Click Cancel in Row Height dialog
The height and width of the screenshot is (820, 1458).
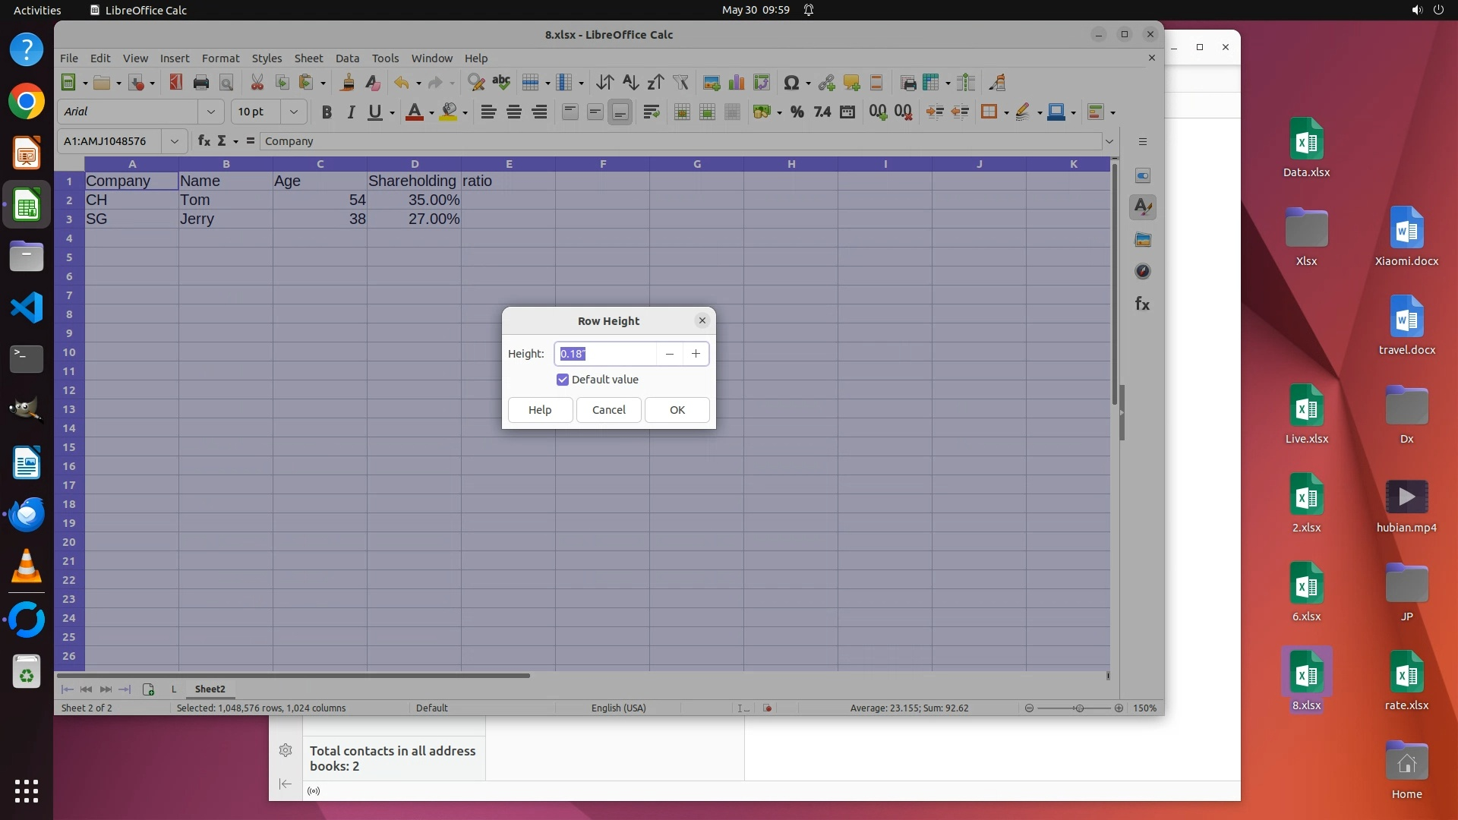point(608,410)
